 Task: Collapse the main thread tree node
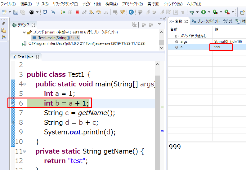(x=25, y=32)
